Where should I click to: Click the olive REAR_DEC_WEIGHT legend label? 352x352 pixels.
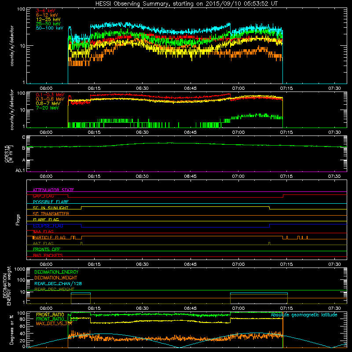pyautogui.click(x=54, y=289)
